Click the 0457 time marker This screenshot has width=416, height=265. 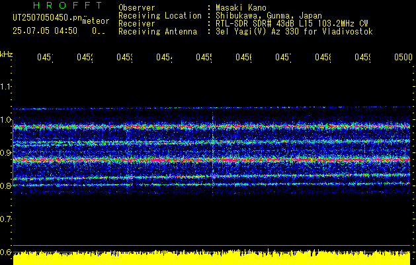click(283, 57)
